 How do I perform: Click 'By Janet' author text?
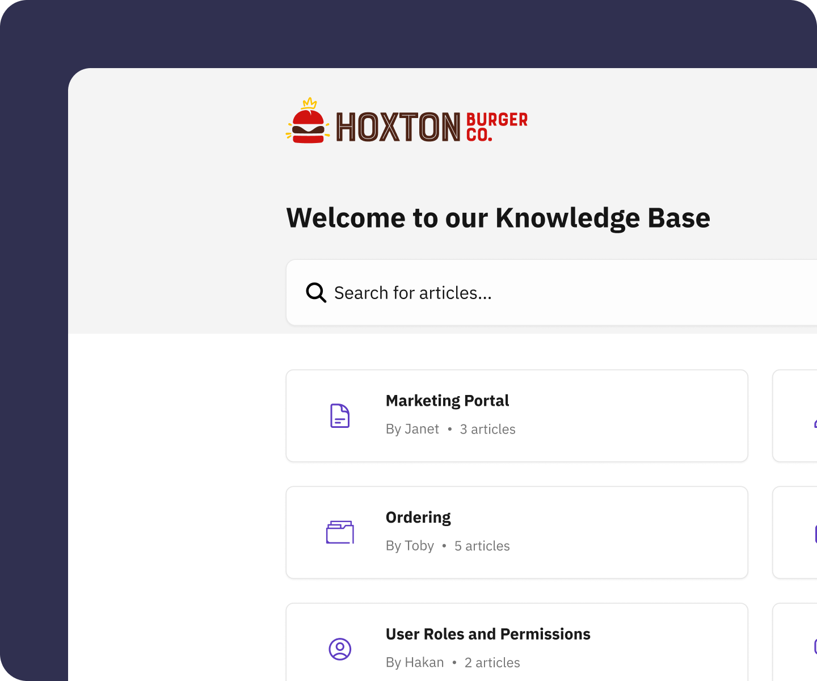[x=412, y=430]
